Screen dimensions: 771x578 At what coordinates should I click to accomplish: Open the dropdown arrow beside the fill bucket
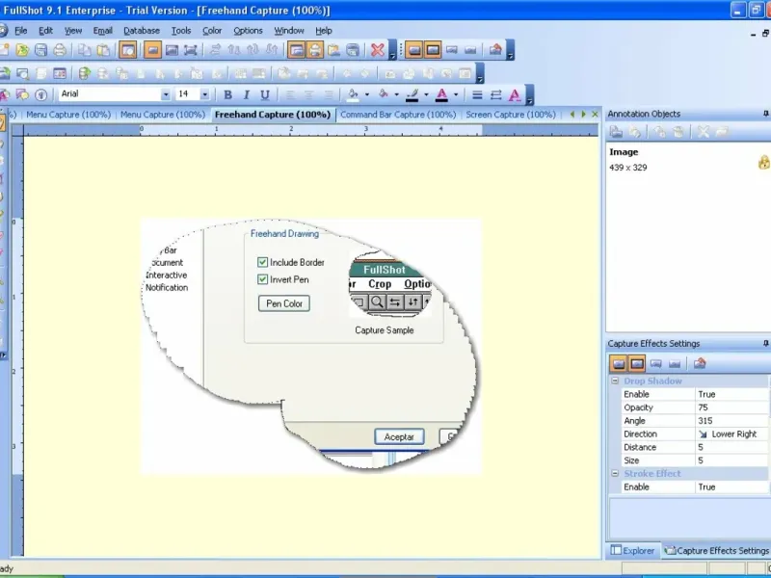(x=367, y=94)
